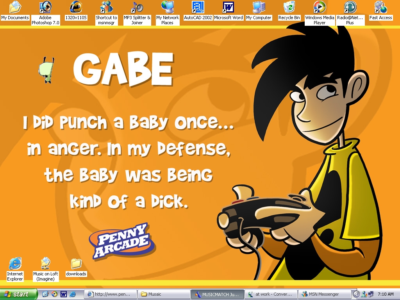Open the Fast Access desktop shortcut
Viewport: 400px width, 300px height.
coord(380,8)
